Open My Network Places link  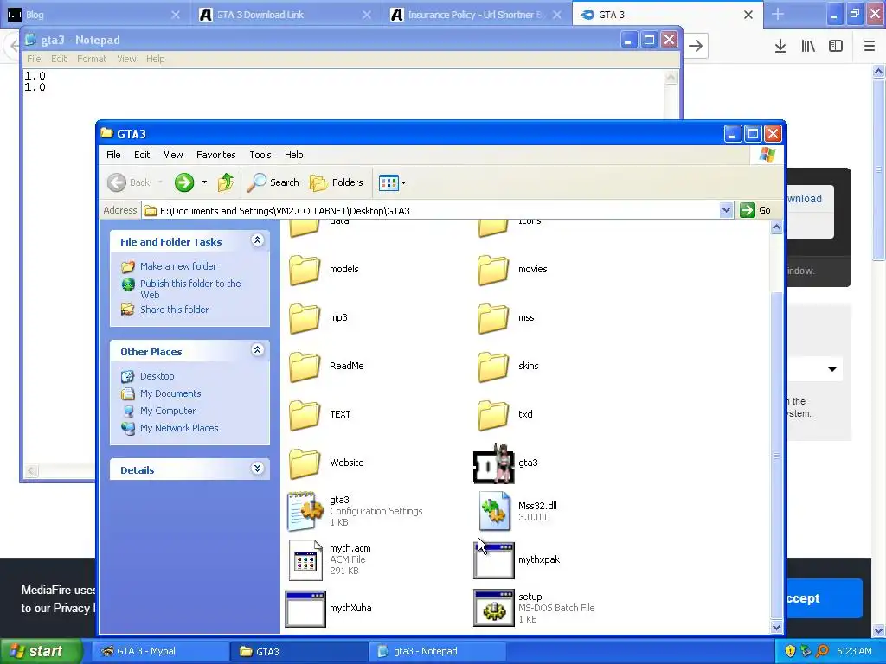pyautogui.click(x=179, y=428)
